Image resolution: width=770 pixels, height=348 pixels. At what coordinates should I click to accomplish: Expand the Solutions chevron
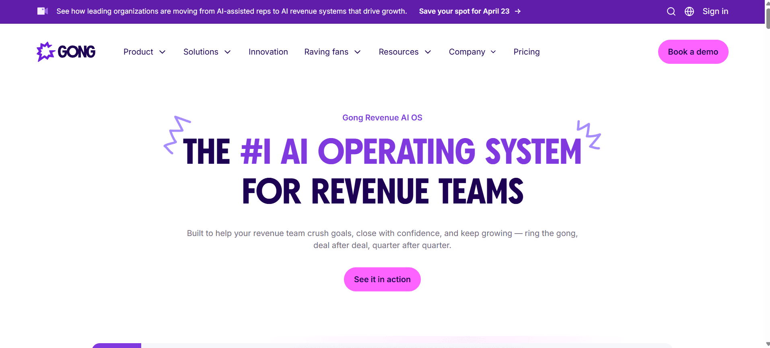click(x=227, y=52)
